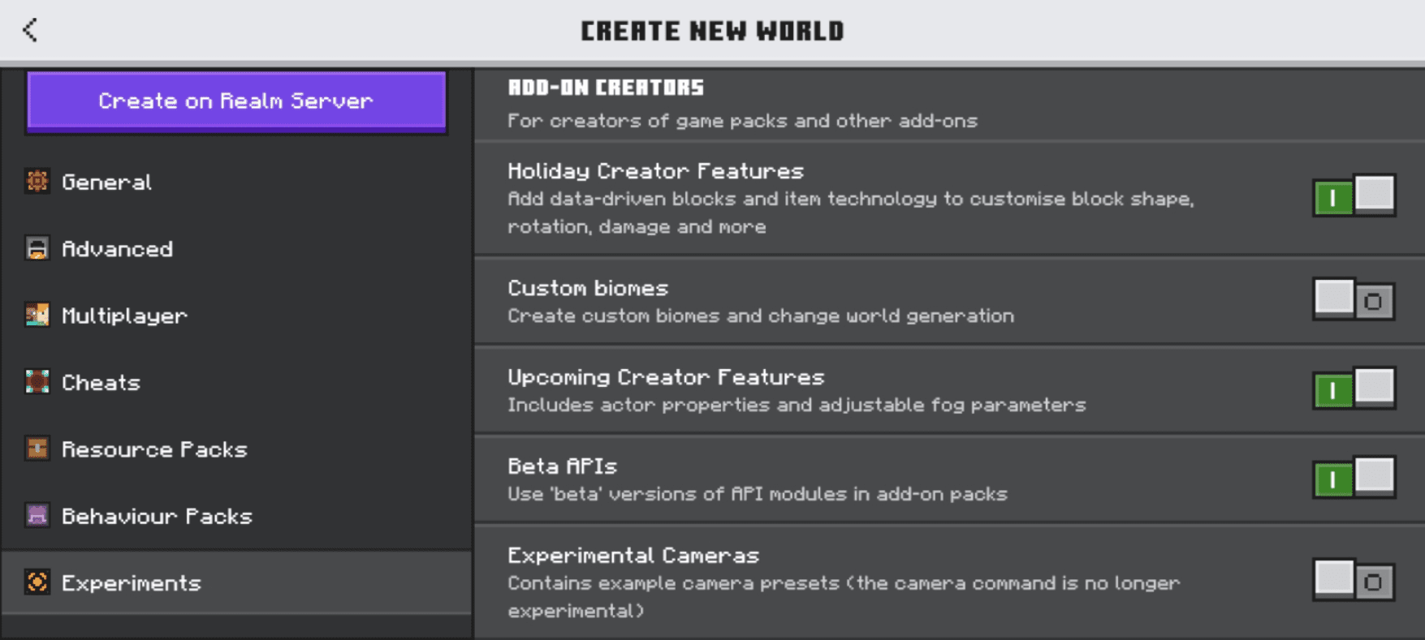Select the Behaviour Packs tab
This screenshot has height=640, width=1425.
coord(236,516)
